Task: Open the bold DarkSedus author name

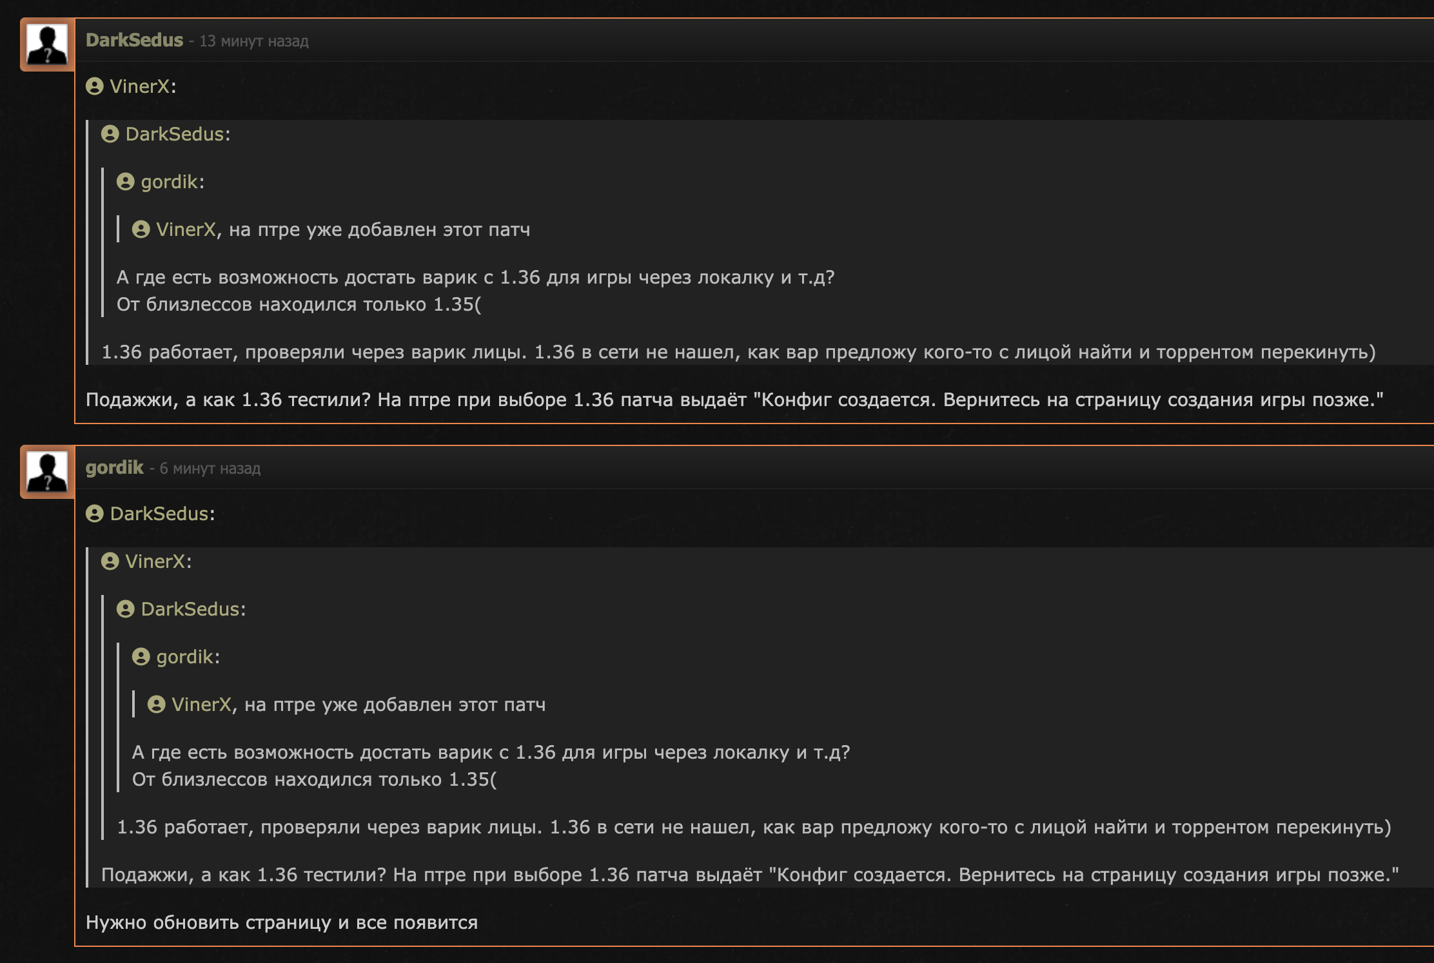Action: (134, 40)
